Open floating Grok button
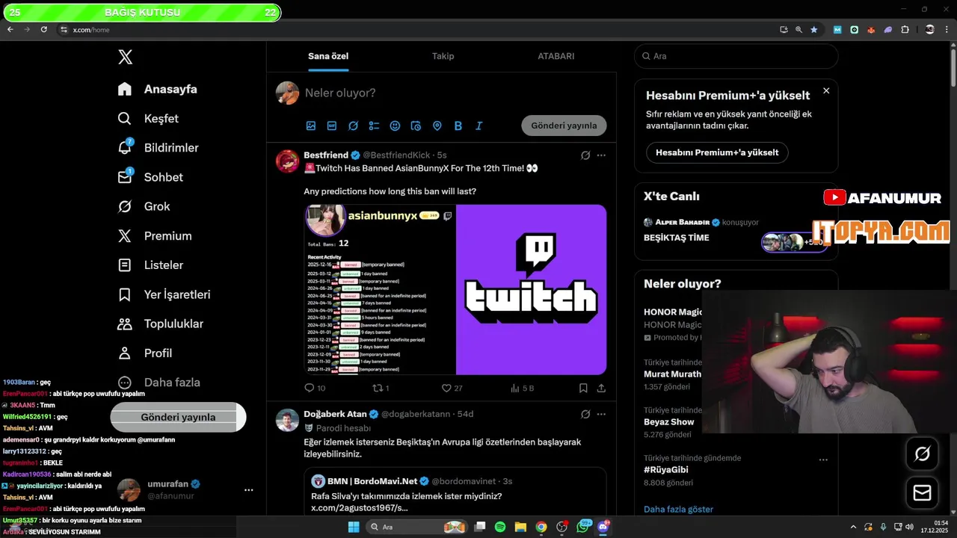957x538 pixels. 922,454
